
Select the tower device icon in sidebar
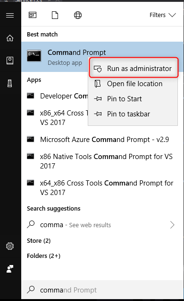click(x=10, y=83)
